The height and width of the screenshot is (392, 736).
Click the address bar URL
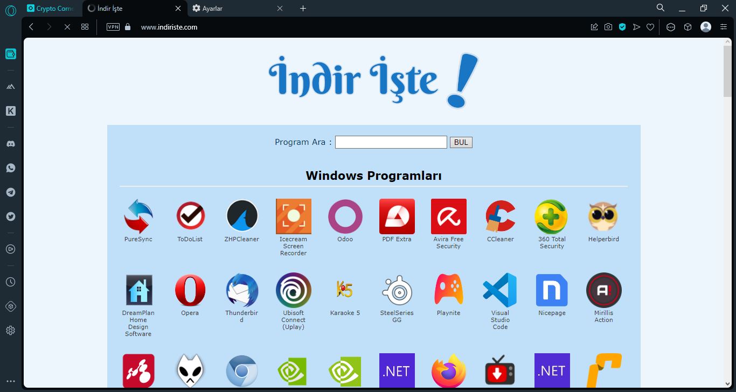[169, 27]
